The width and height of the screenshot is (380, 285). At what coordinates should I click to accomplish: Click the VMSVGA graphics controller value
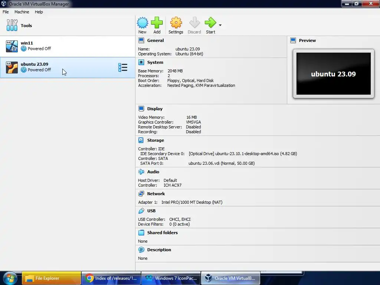(x=193, y=122)
